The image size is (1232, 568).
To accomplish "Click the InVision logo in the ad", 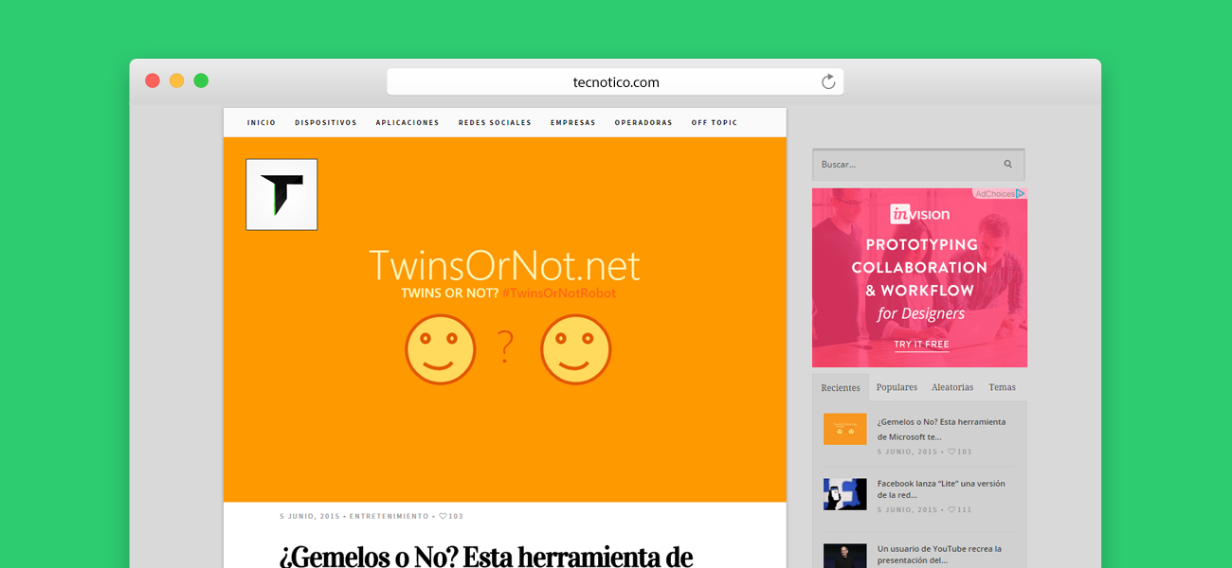I will (919, 214).
